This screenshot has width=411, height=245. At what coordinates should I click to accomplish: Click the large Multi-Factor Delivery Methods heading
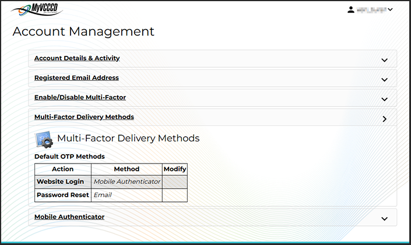(128, 138)
